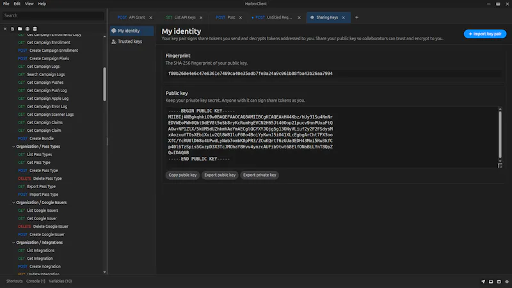
Task: Click the expand icon below public key scrollbar
Action: coord(500,166)
